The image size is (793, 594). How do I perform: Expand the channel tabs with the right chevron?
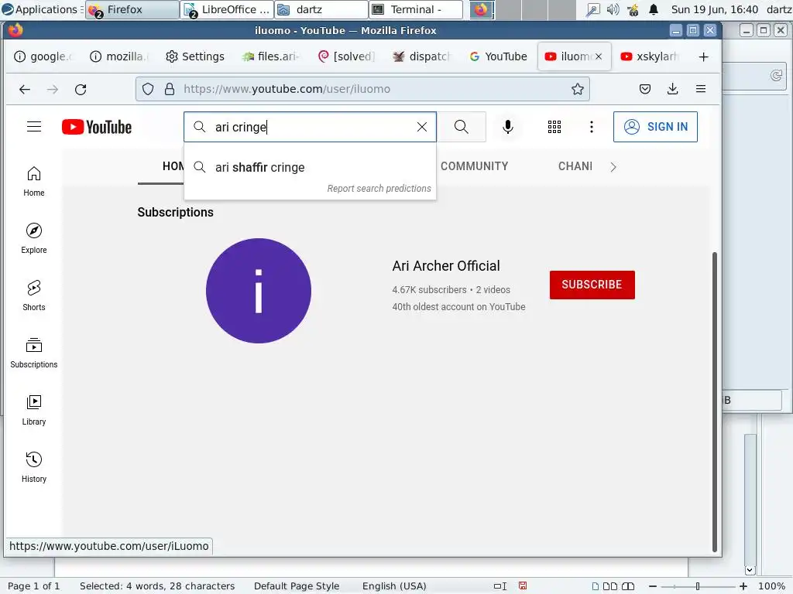coord(613,167)
